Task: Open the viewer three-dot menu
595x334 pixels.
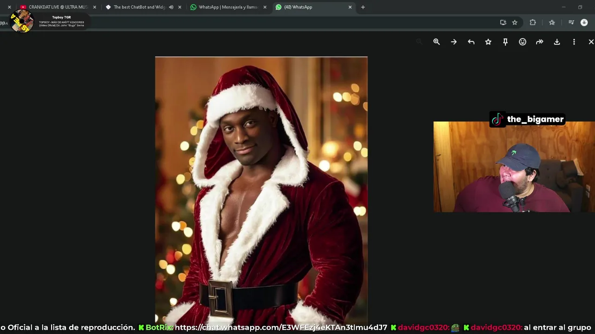Action: coord(574,42)
